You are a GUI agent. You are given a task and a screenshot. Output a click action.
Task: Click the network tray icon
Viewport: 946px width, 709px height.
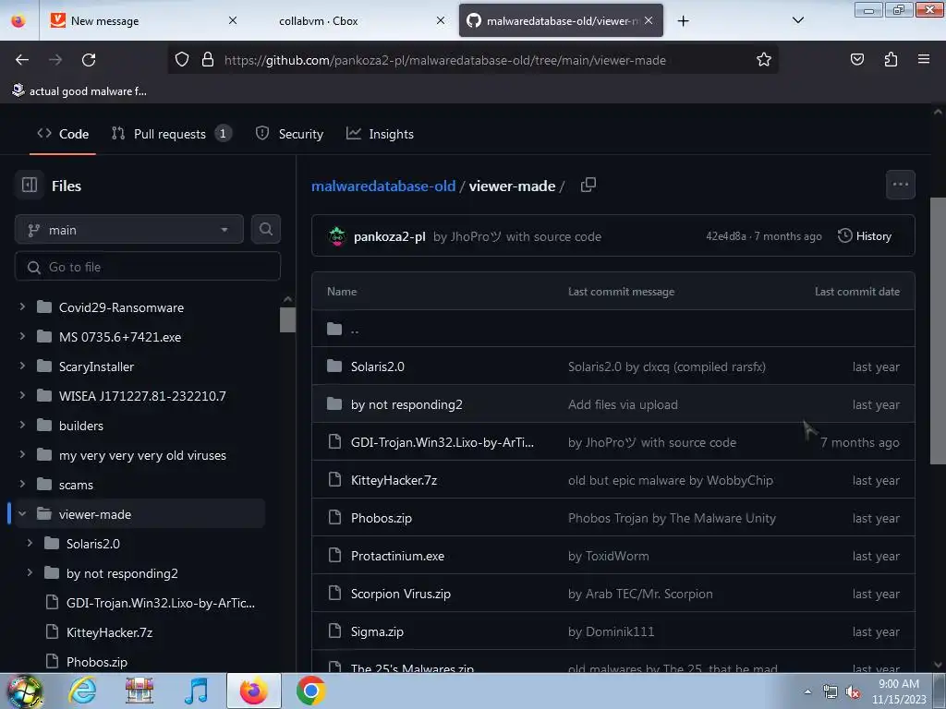coord(831,692)
